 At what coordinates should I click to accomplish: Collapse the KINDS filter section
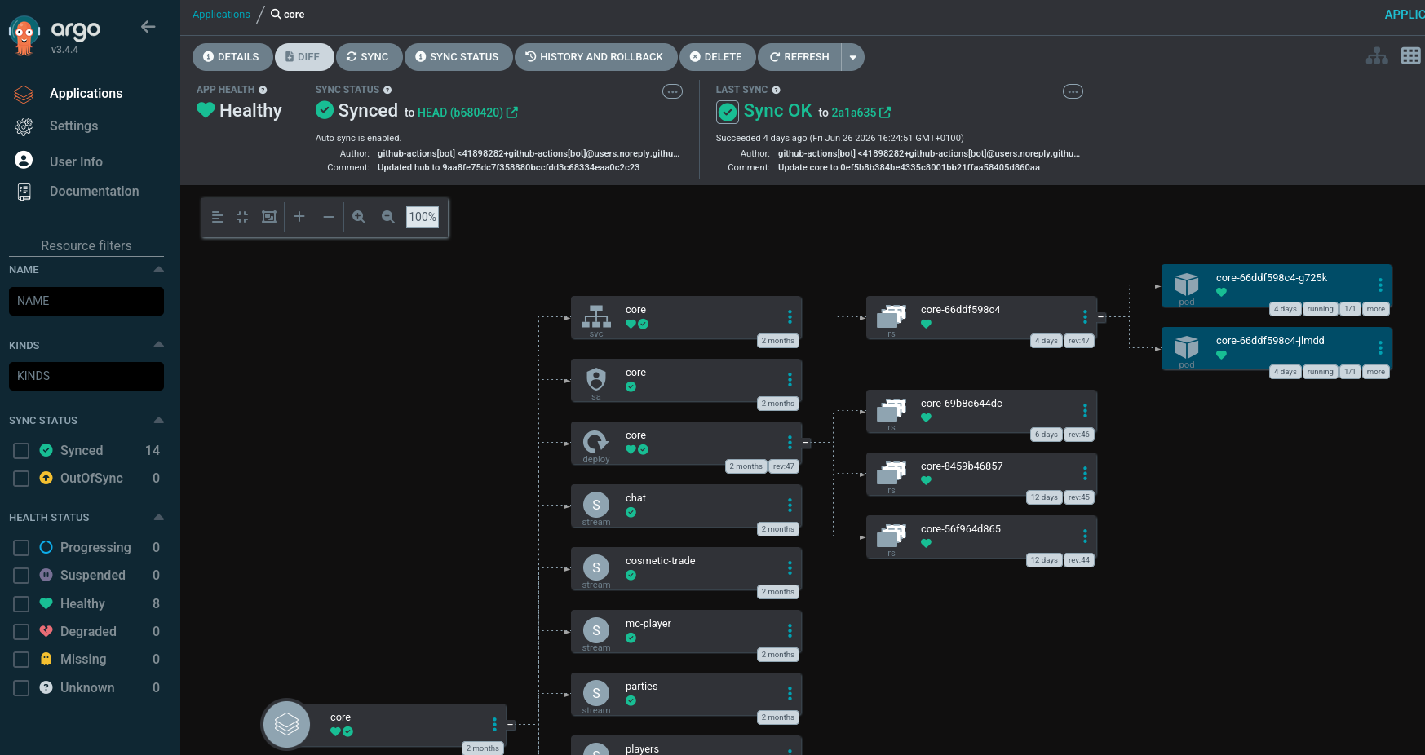(158, 345)
